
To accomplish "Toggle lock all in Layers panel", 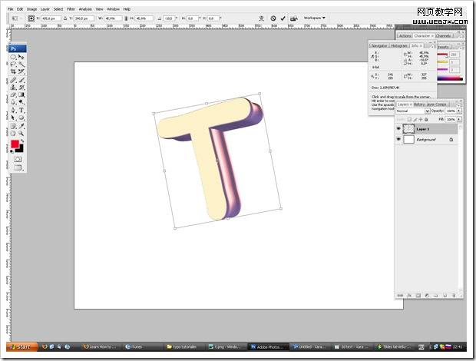I will [426, 120].
